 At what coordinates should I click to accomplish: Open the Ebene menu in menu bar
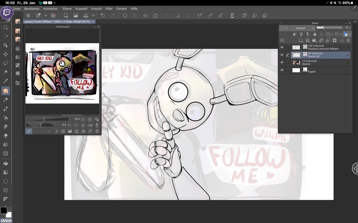[x=67, y=9]
